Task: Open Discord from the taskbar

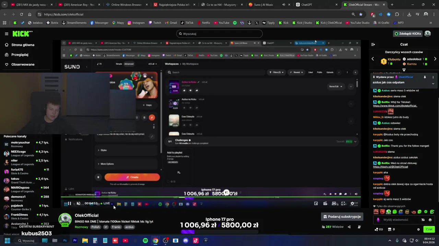Action: pyautogui.click(x=186, y=241)
